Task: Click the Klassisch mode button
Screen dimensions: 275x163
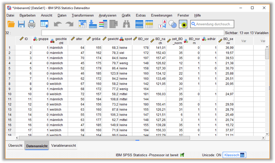Action: point(234,155)
